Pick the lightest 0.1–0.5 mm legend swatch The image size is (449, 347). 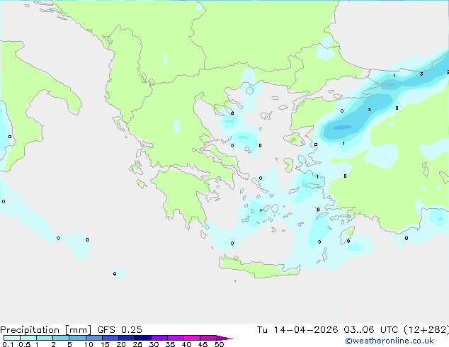(12, 338)
